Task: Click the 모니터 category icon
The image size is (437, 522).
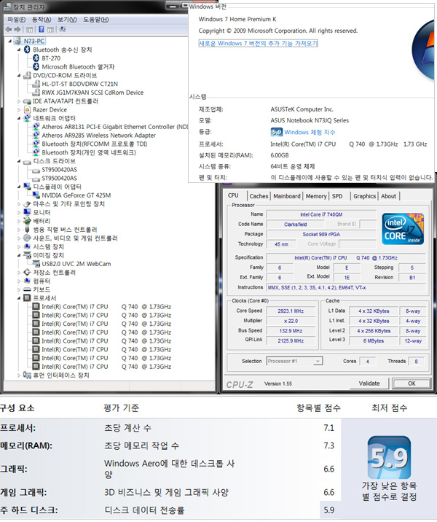Action: tap(27, 212)
